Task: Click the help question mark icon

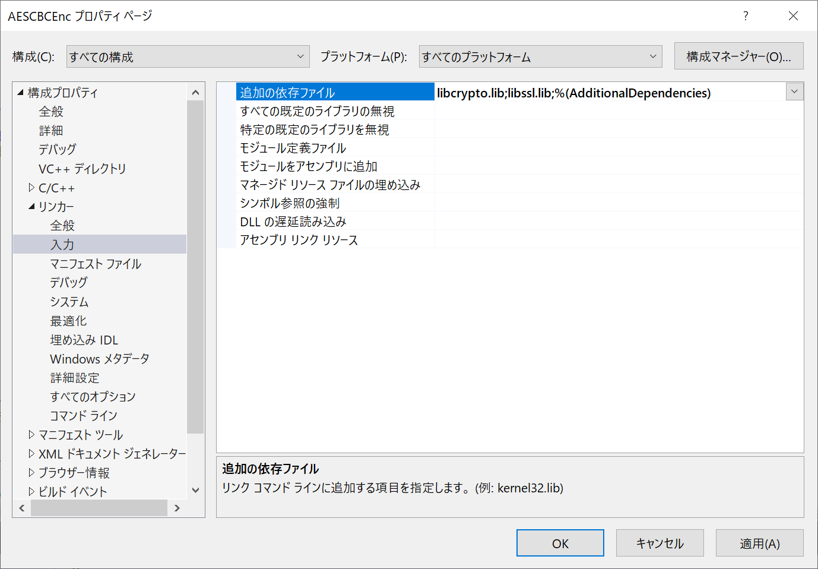Action: (745, 16)
